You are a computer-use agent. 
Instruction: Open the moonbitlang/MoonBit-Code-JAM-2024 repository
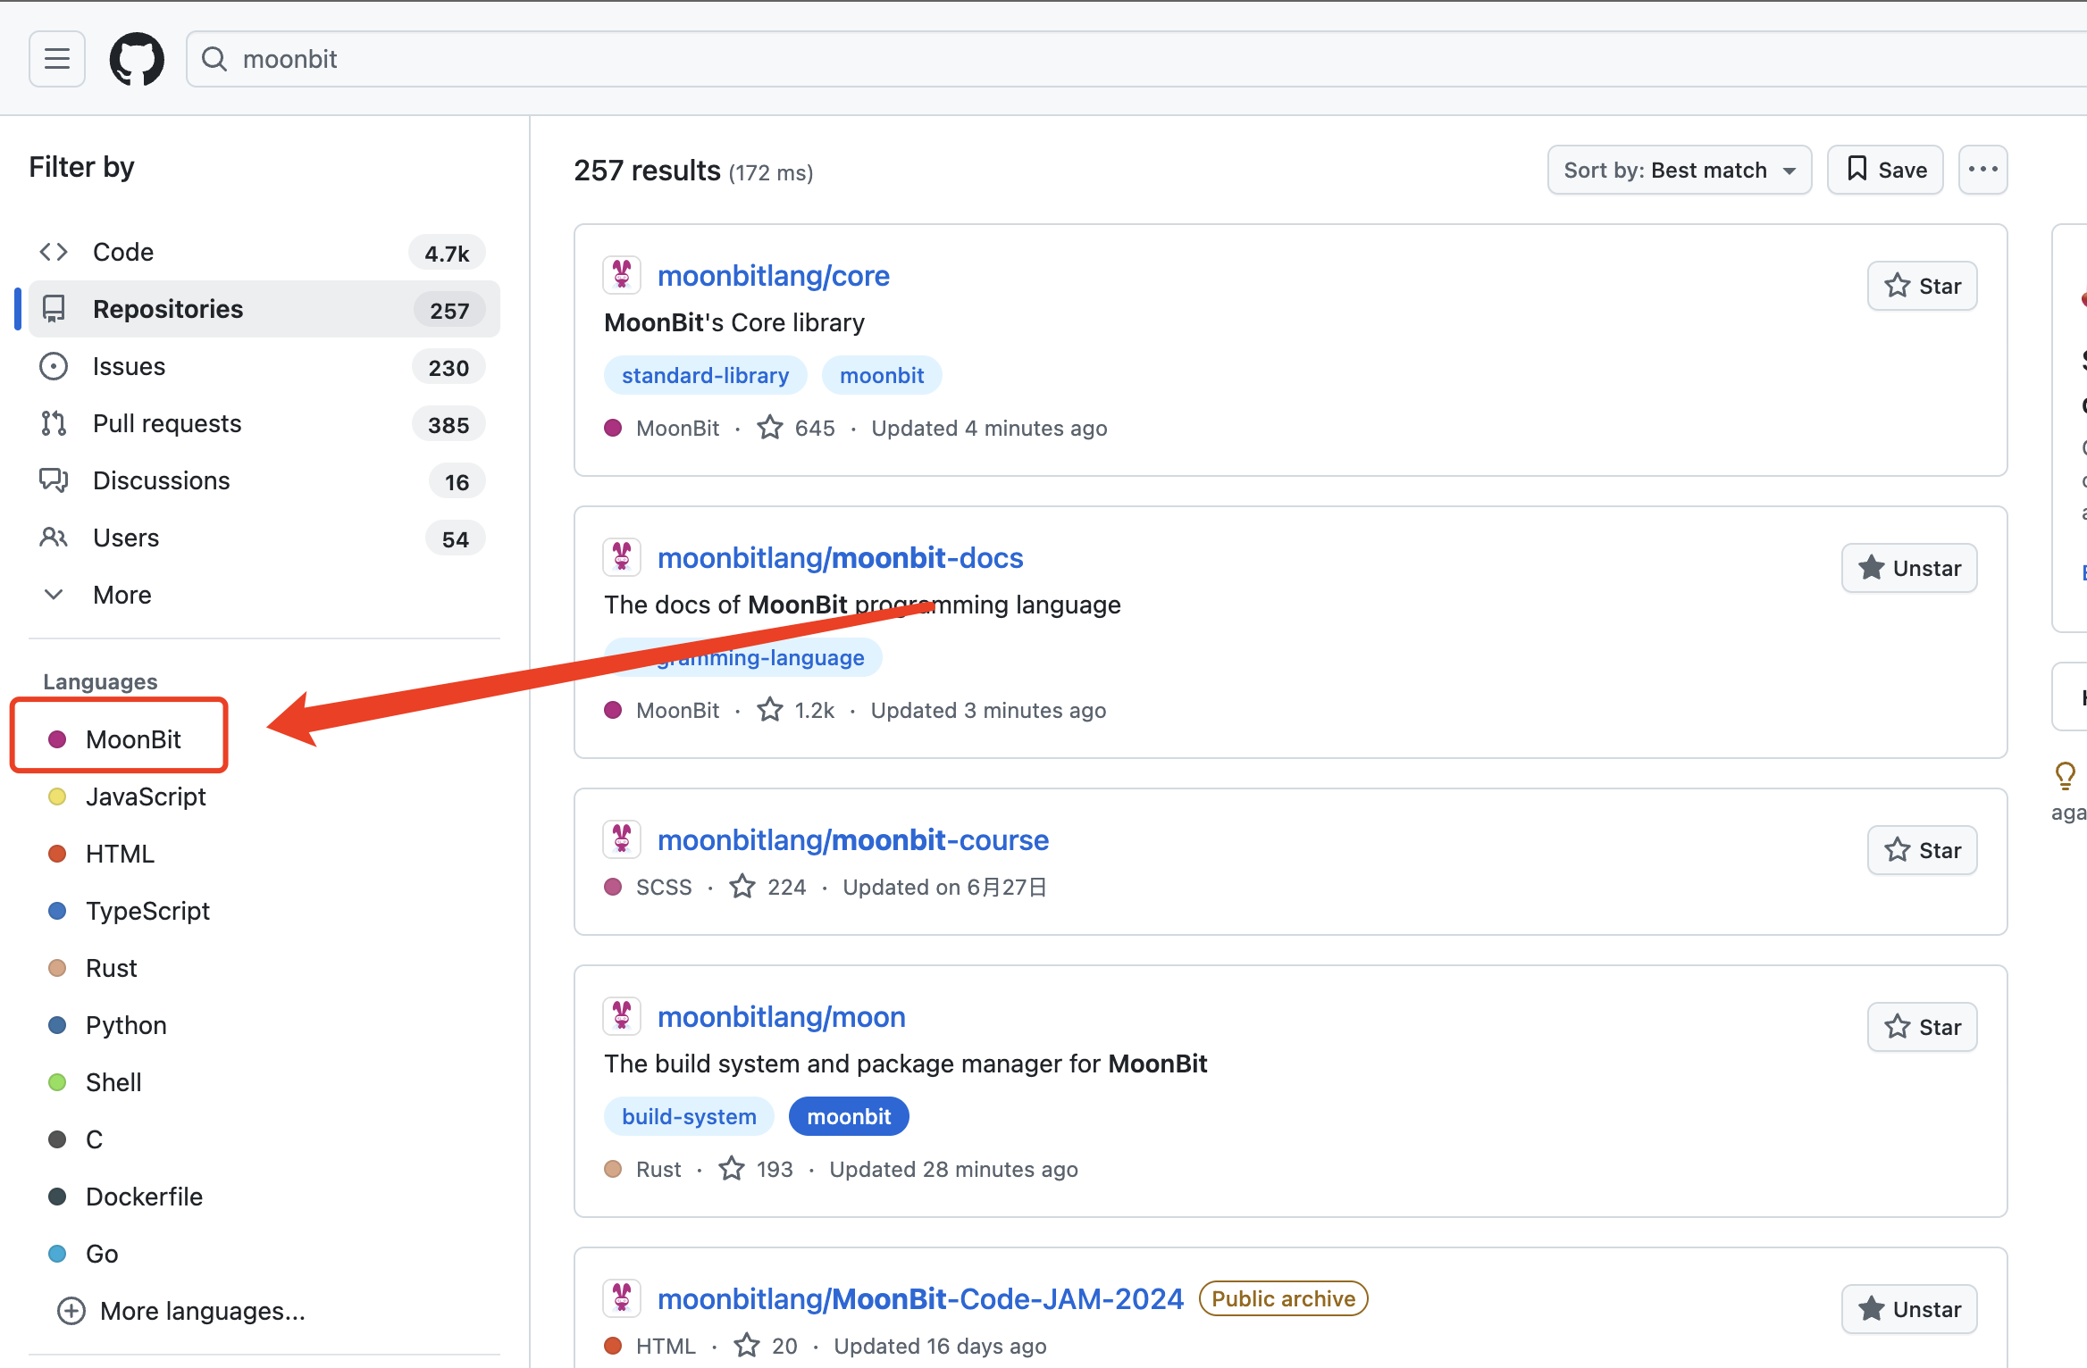click(x=921, y=1298)
